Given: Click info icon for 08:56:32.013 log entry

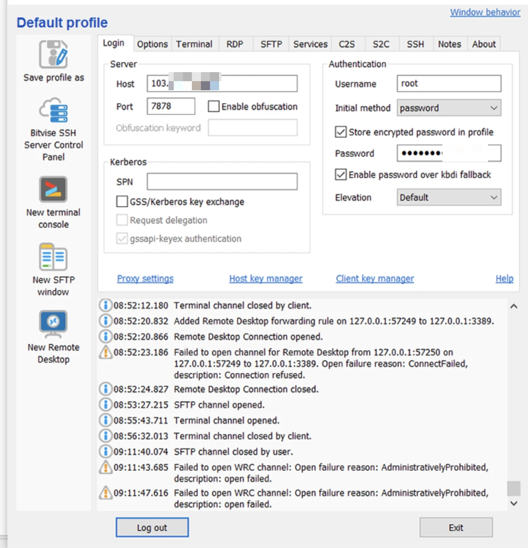Looking at the screenshot, I should 105,436.
